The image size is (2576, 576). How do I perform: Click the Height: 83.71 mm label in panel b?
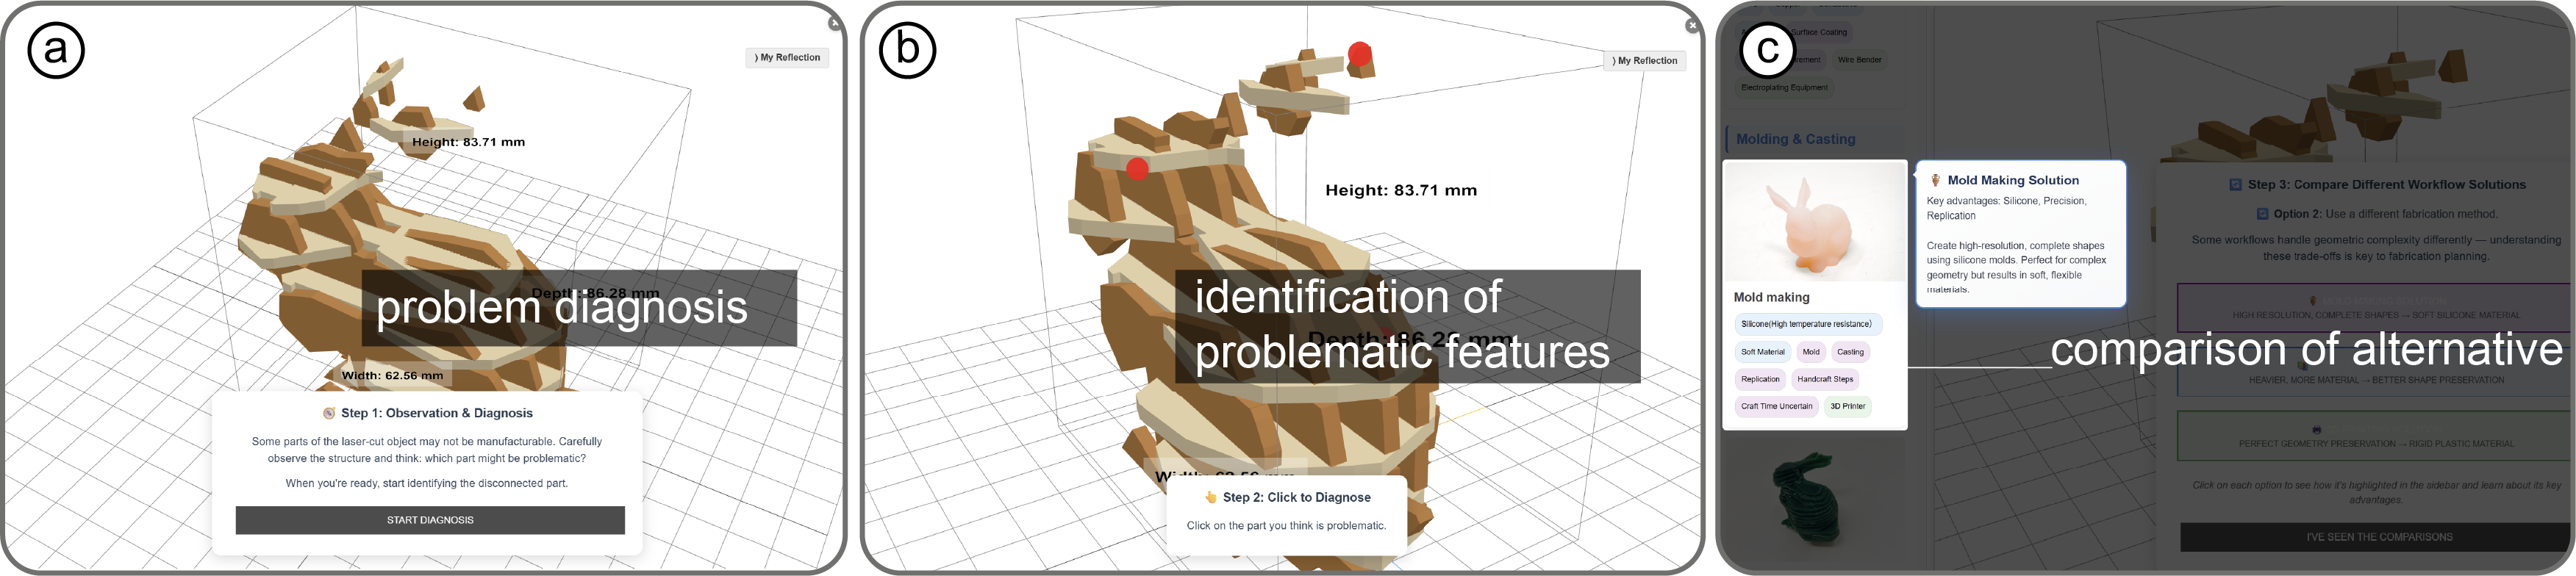tap(1401, 190)
